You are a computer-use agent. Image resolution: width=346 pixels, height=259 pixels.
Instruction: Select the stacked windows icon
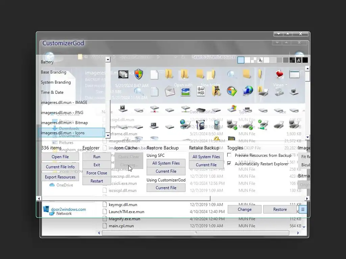tap(123, 75)
